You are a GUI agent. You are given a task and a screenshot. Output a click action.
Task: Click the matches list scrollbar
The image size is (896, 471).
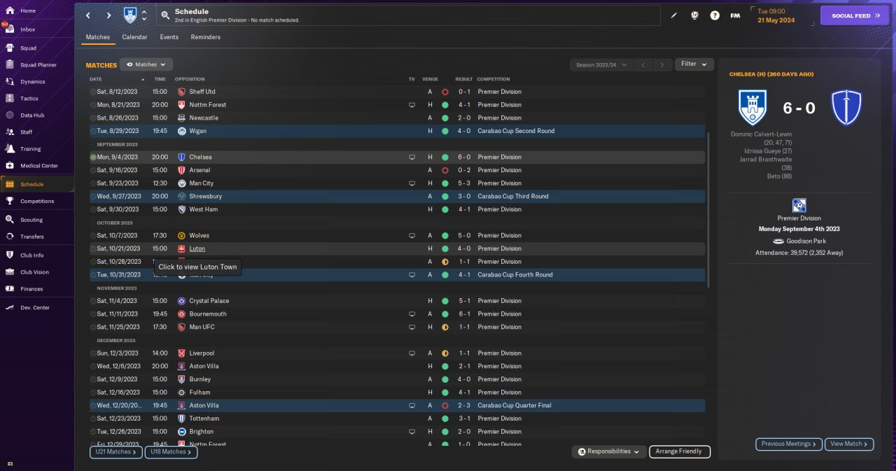tap(708, 210)
